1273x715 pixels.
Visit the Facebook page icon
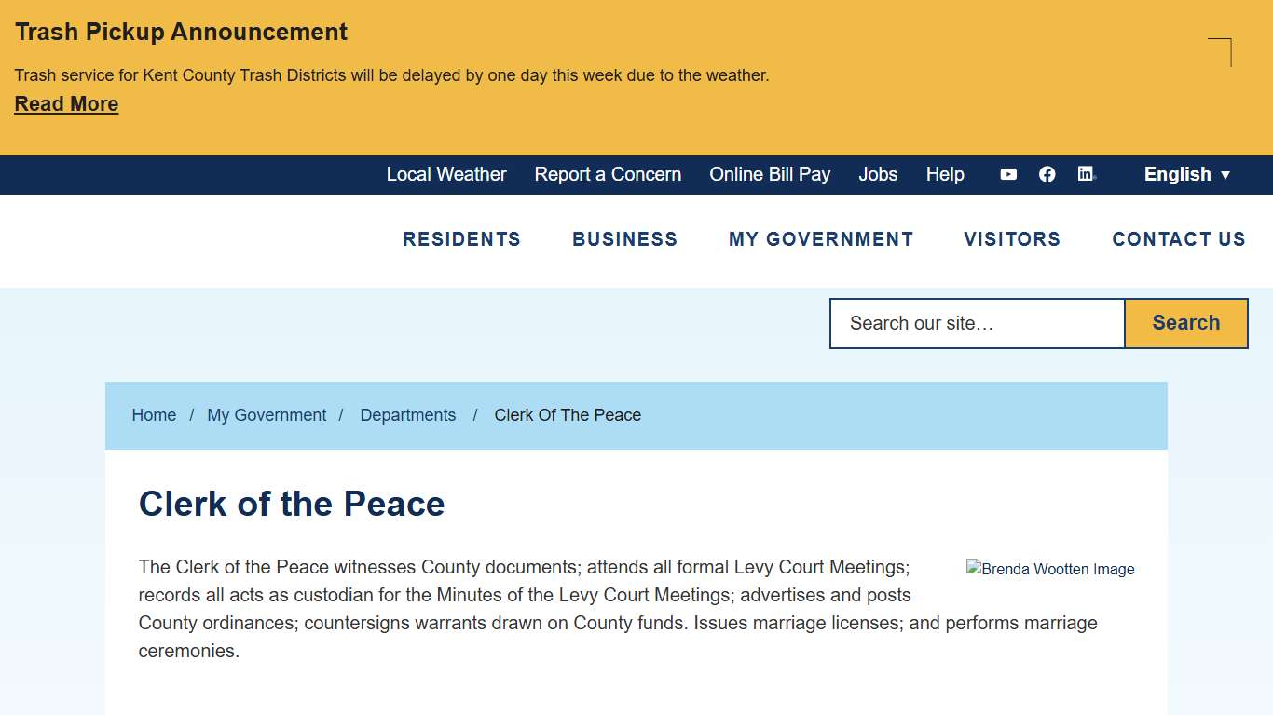point(1047,174)
